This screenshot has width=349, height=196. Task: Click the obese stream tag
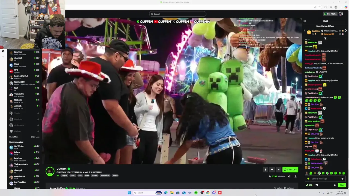[115, 176]
